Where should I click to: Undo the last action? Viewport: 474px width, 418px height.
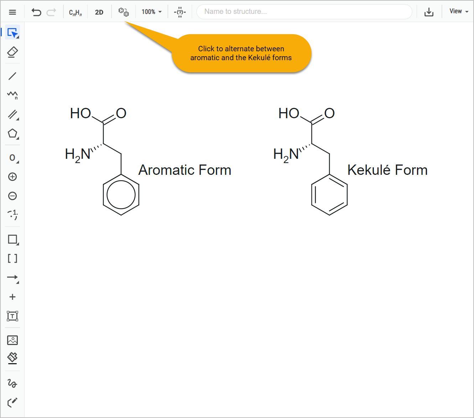point(36,12)
